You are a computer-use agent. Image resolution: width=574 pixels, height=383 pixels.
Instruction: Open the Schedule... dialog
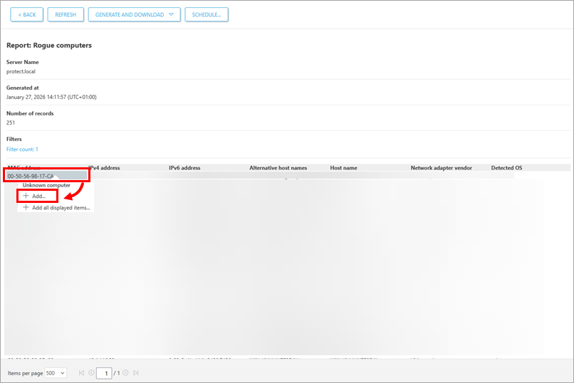[207, 15]
